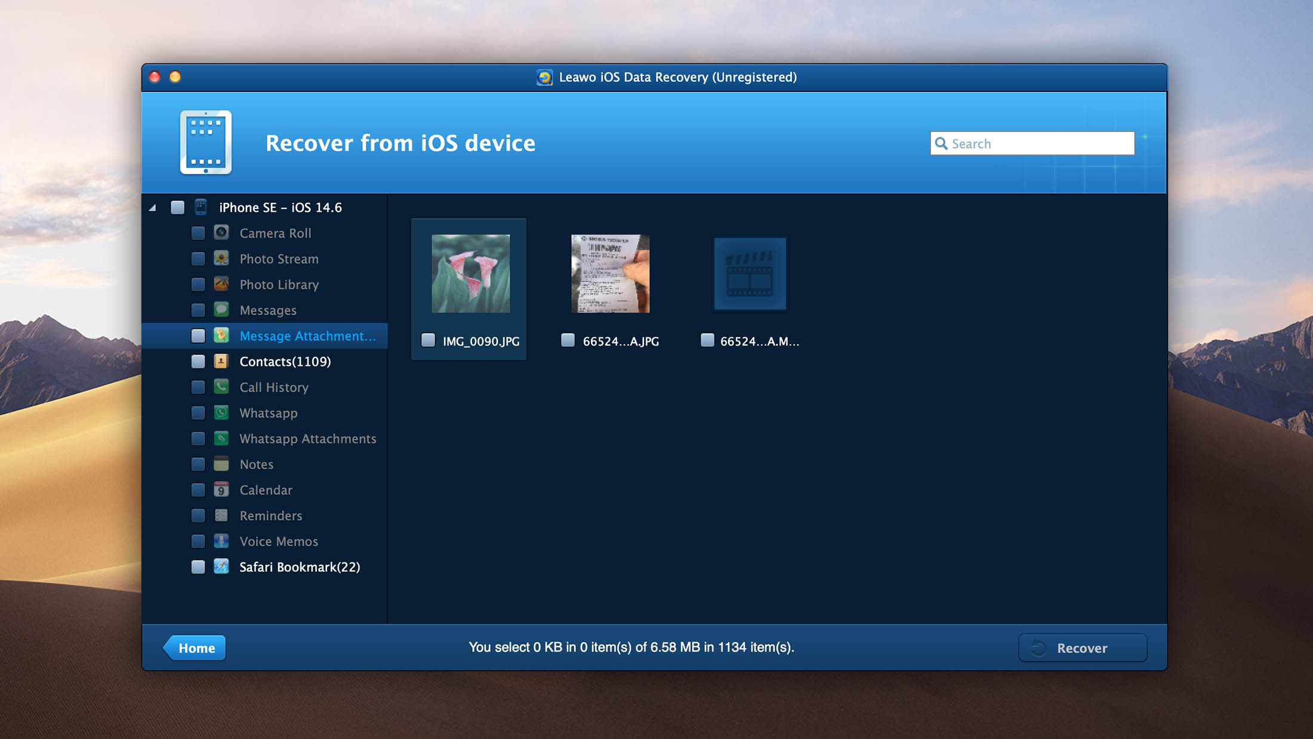Click the iOS device tablet header icon
The image size is (1313, 739).
[x=206, y=142]
